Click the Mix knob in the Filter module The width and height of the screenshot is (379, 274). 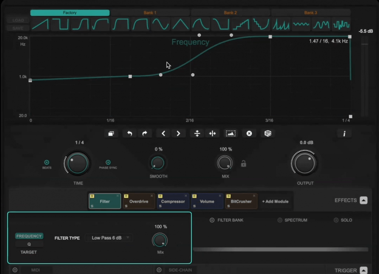point(160,241)
